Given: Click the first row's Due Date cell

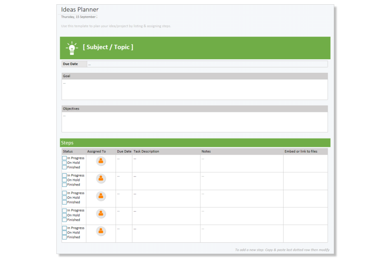Looking at the screenshot, I should (x=124, y=163).
